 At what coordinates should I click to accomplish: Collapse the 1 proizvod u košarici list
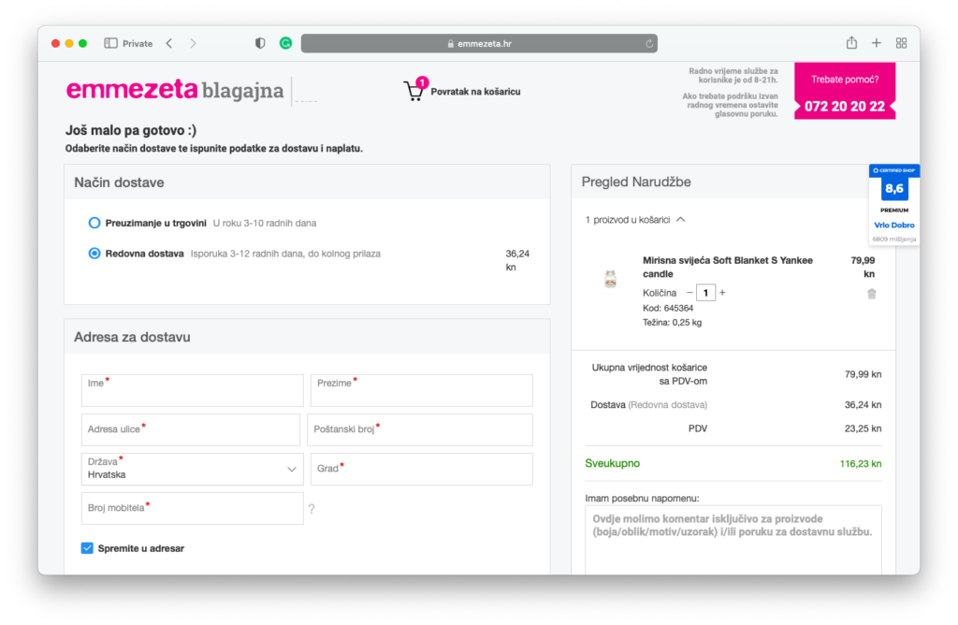click(680, 220)
